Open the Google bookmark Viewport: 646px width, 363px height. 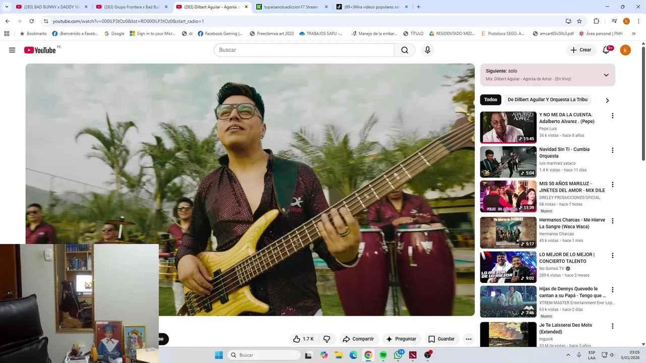pos(114,34)
